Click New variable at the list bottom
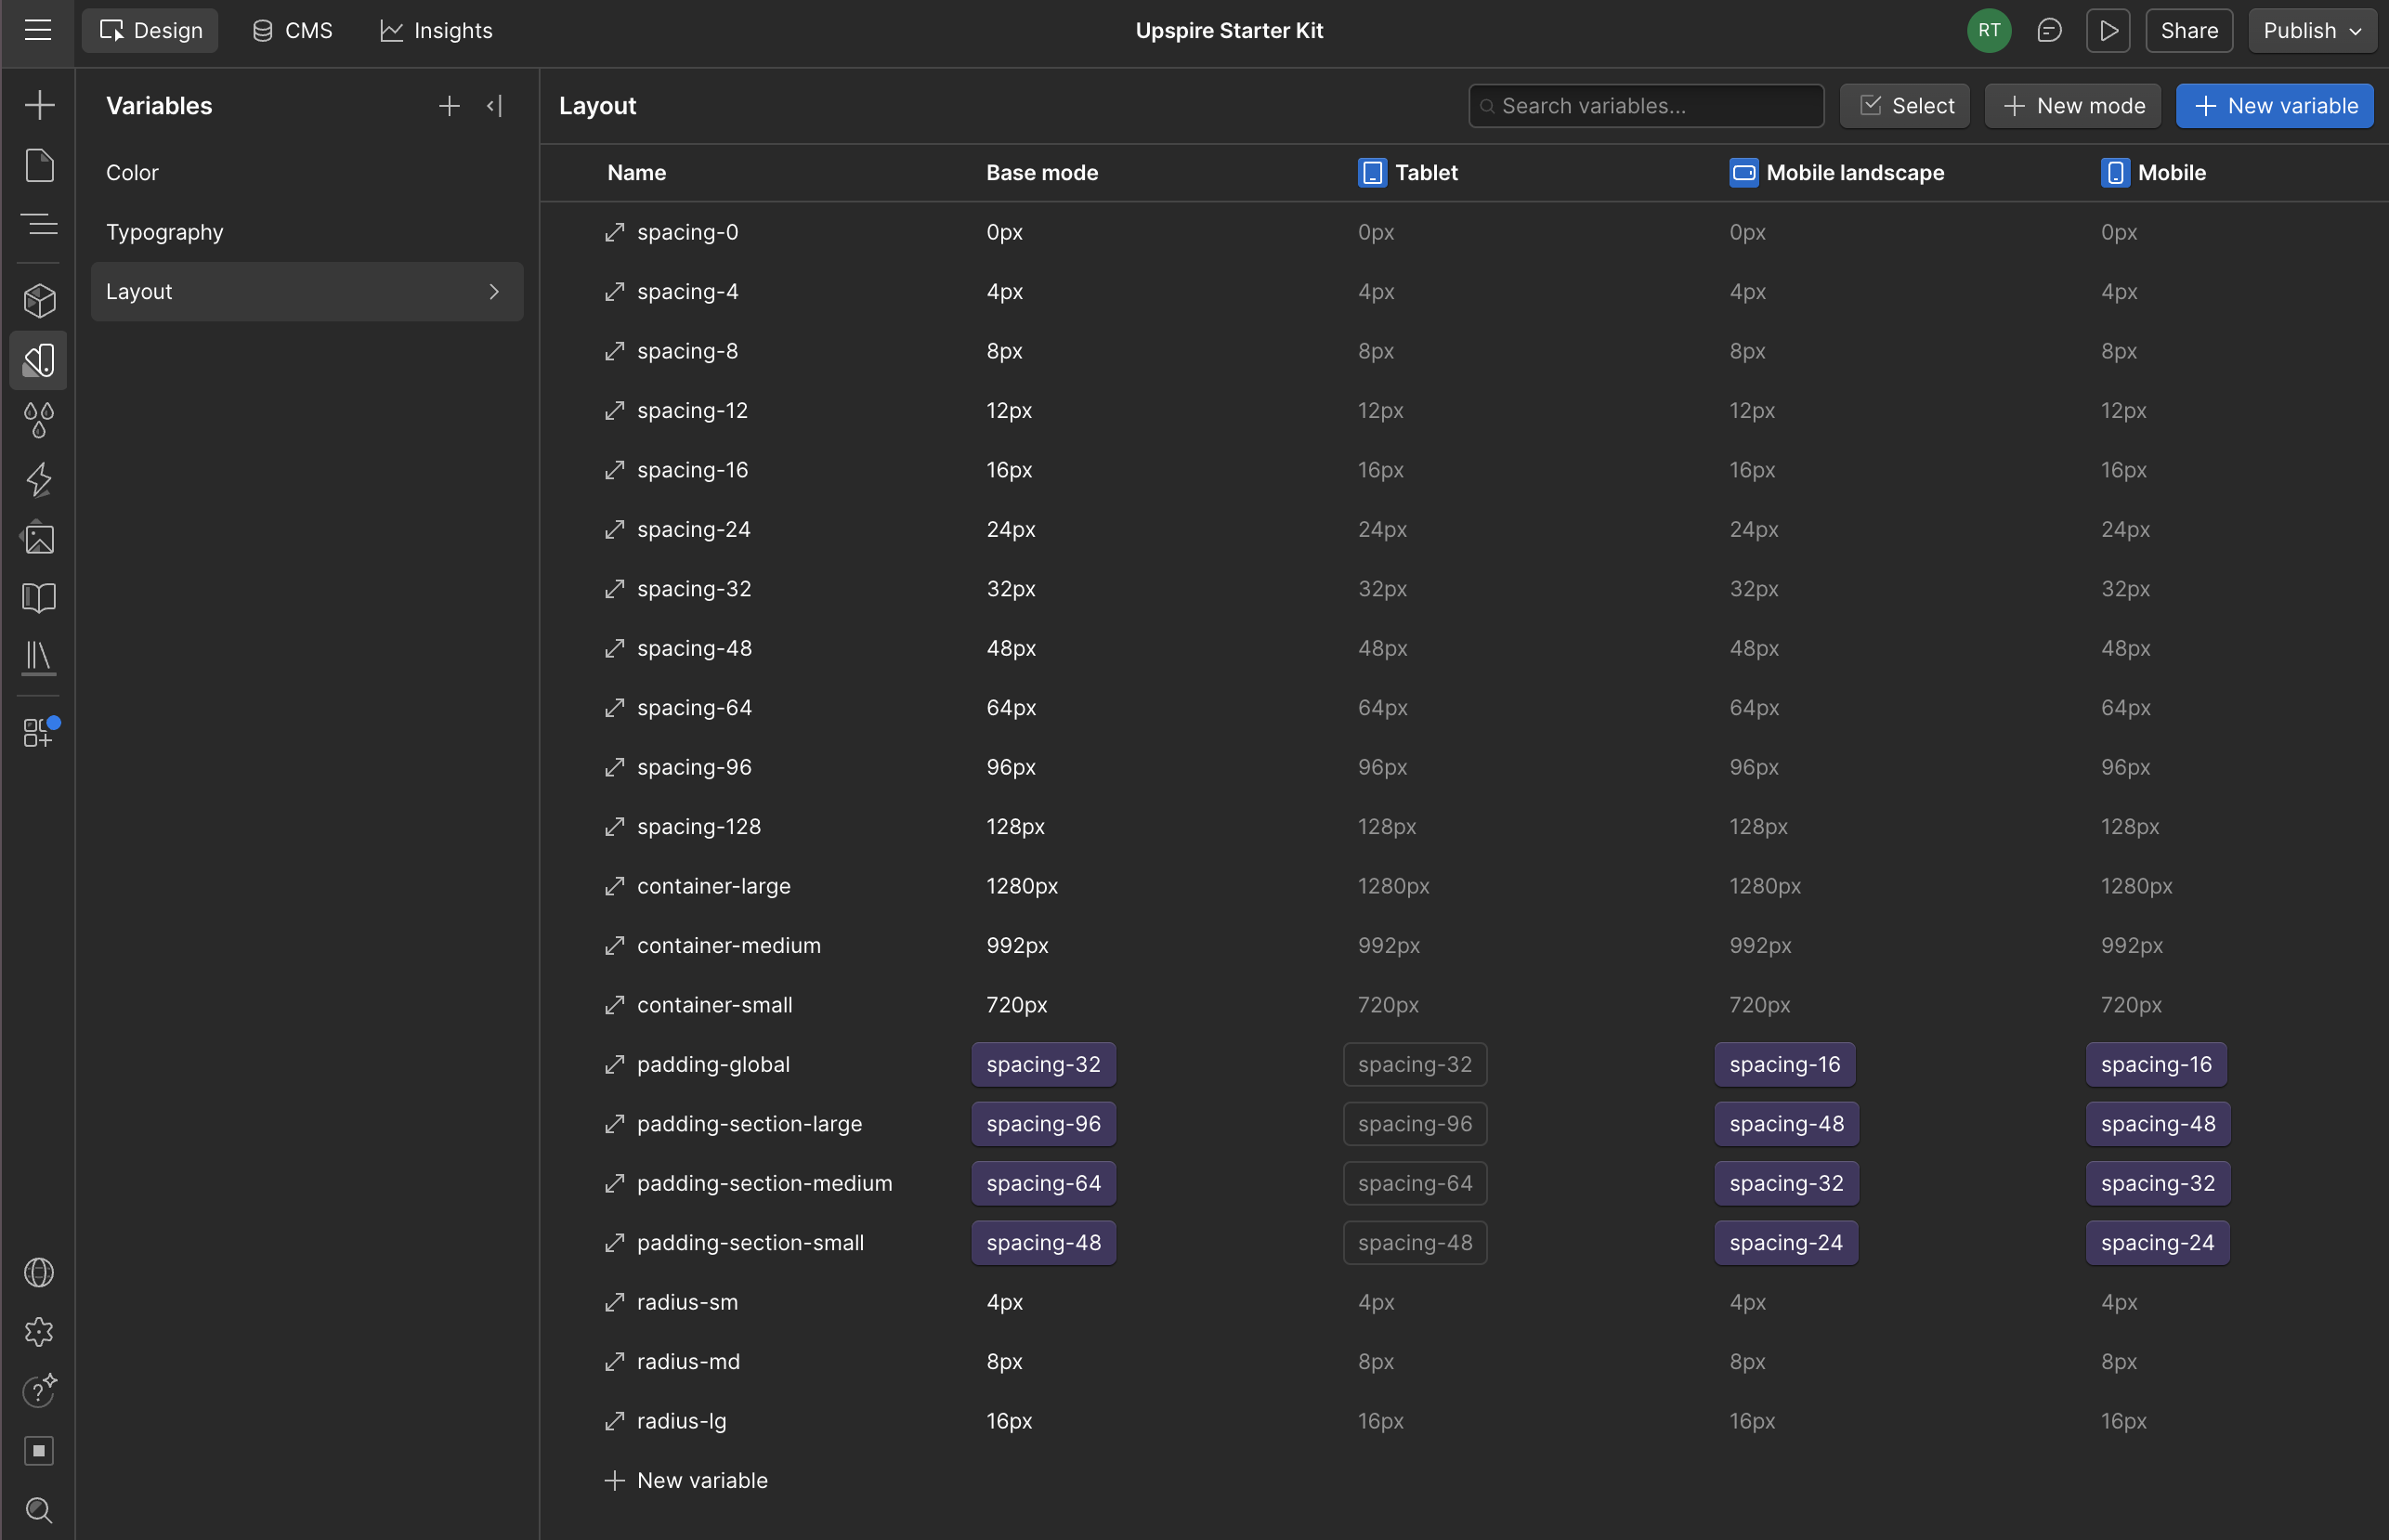Viewport: 2389px width, 1540px height. [686, 1480]
